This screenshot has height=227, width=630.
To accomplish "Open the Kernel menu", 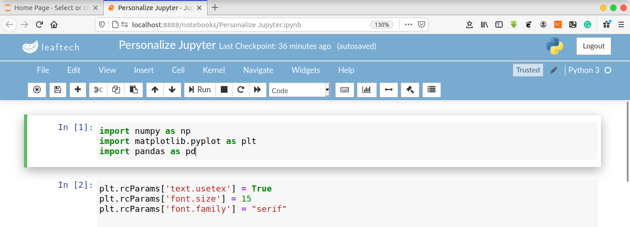I will click(x=214, y=70).
